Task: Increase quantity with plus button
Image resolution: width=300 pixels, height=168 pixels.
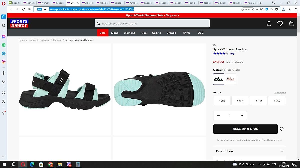Action: tap(242, 115)
